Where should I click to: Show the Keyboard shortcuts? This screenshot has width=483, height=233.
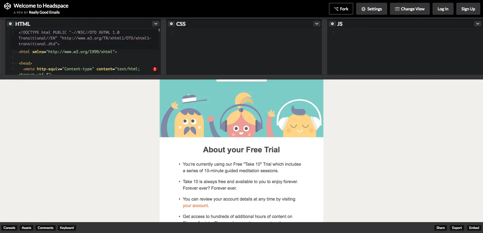[67, 228]
